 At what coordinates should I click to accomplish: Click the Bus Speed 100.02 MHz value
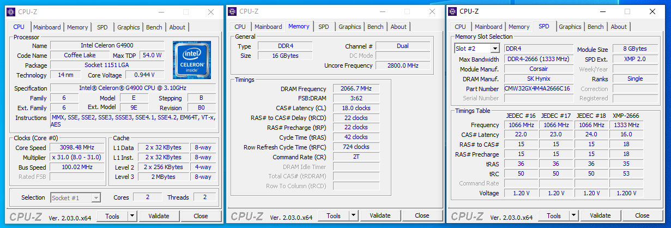tap(77, 167)
